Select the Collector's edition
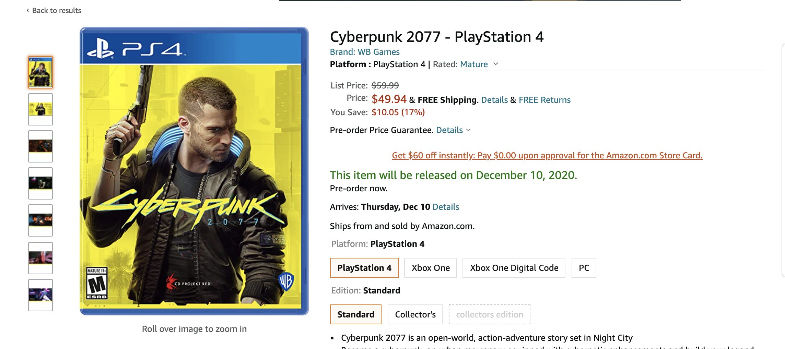Screen dimensions: 785x349 [415, 314]
